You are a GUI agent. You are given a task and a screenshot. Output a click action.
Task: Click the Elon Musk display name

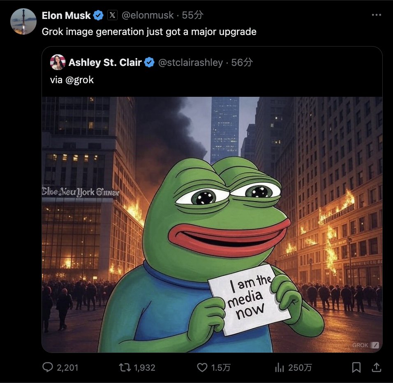pyautogui.click(x=66, y=16)
